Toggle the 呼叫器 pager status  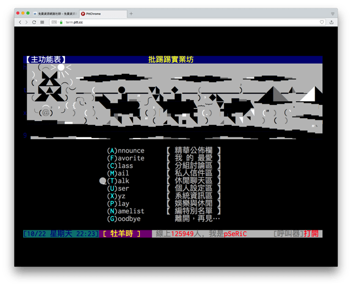tap(296, 234)
